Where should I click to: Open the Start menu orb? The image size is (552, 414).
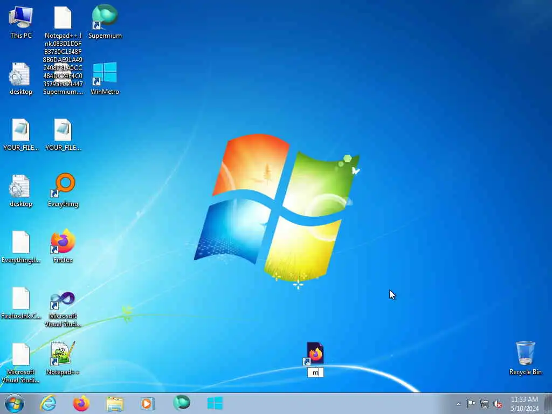[x=15, y=403]
